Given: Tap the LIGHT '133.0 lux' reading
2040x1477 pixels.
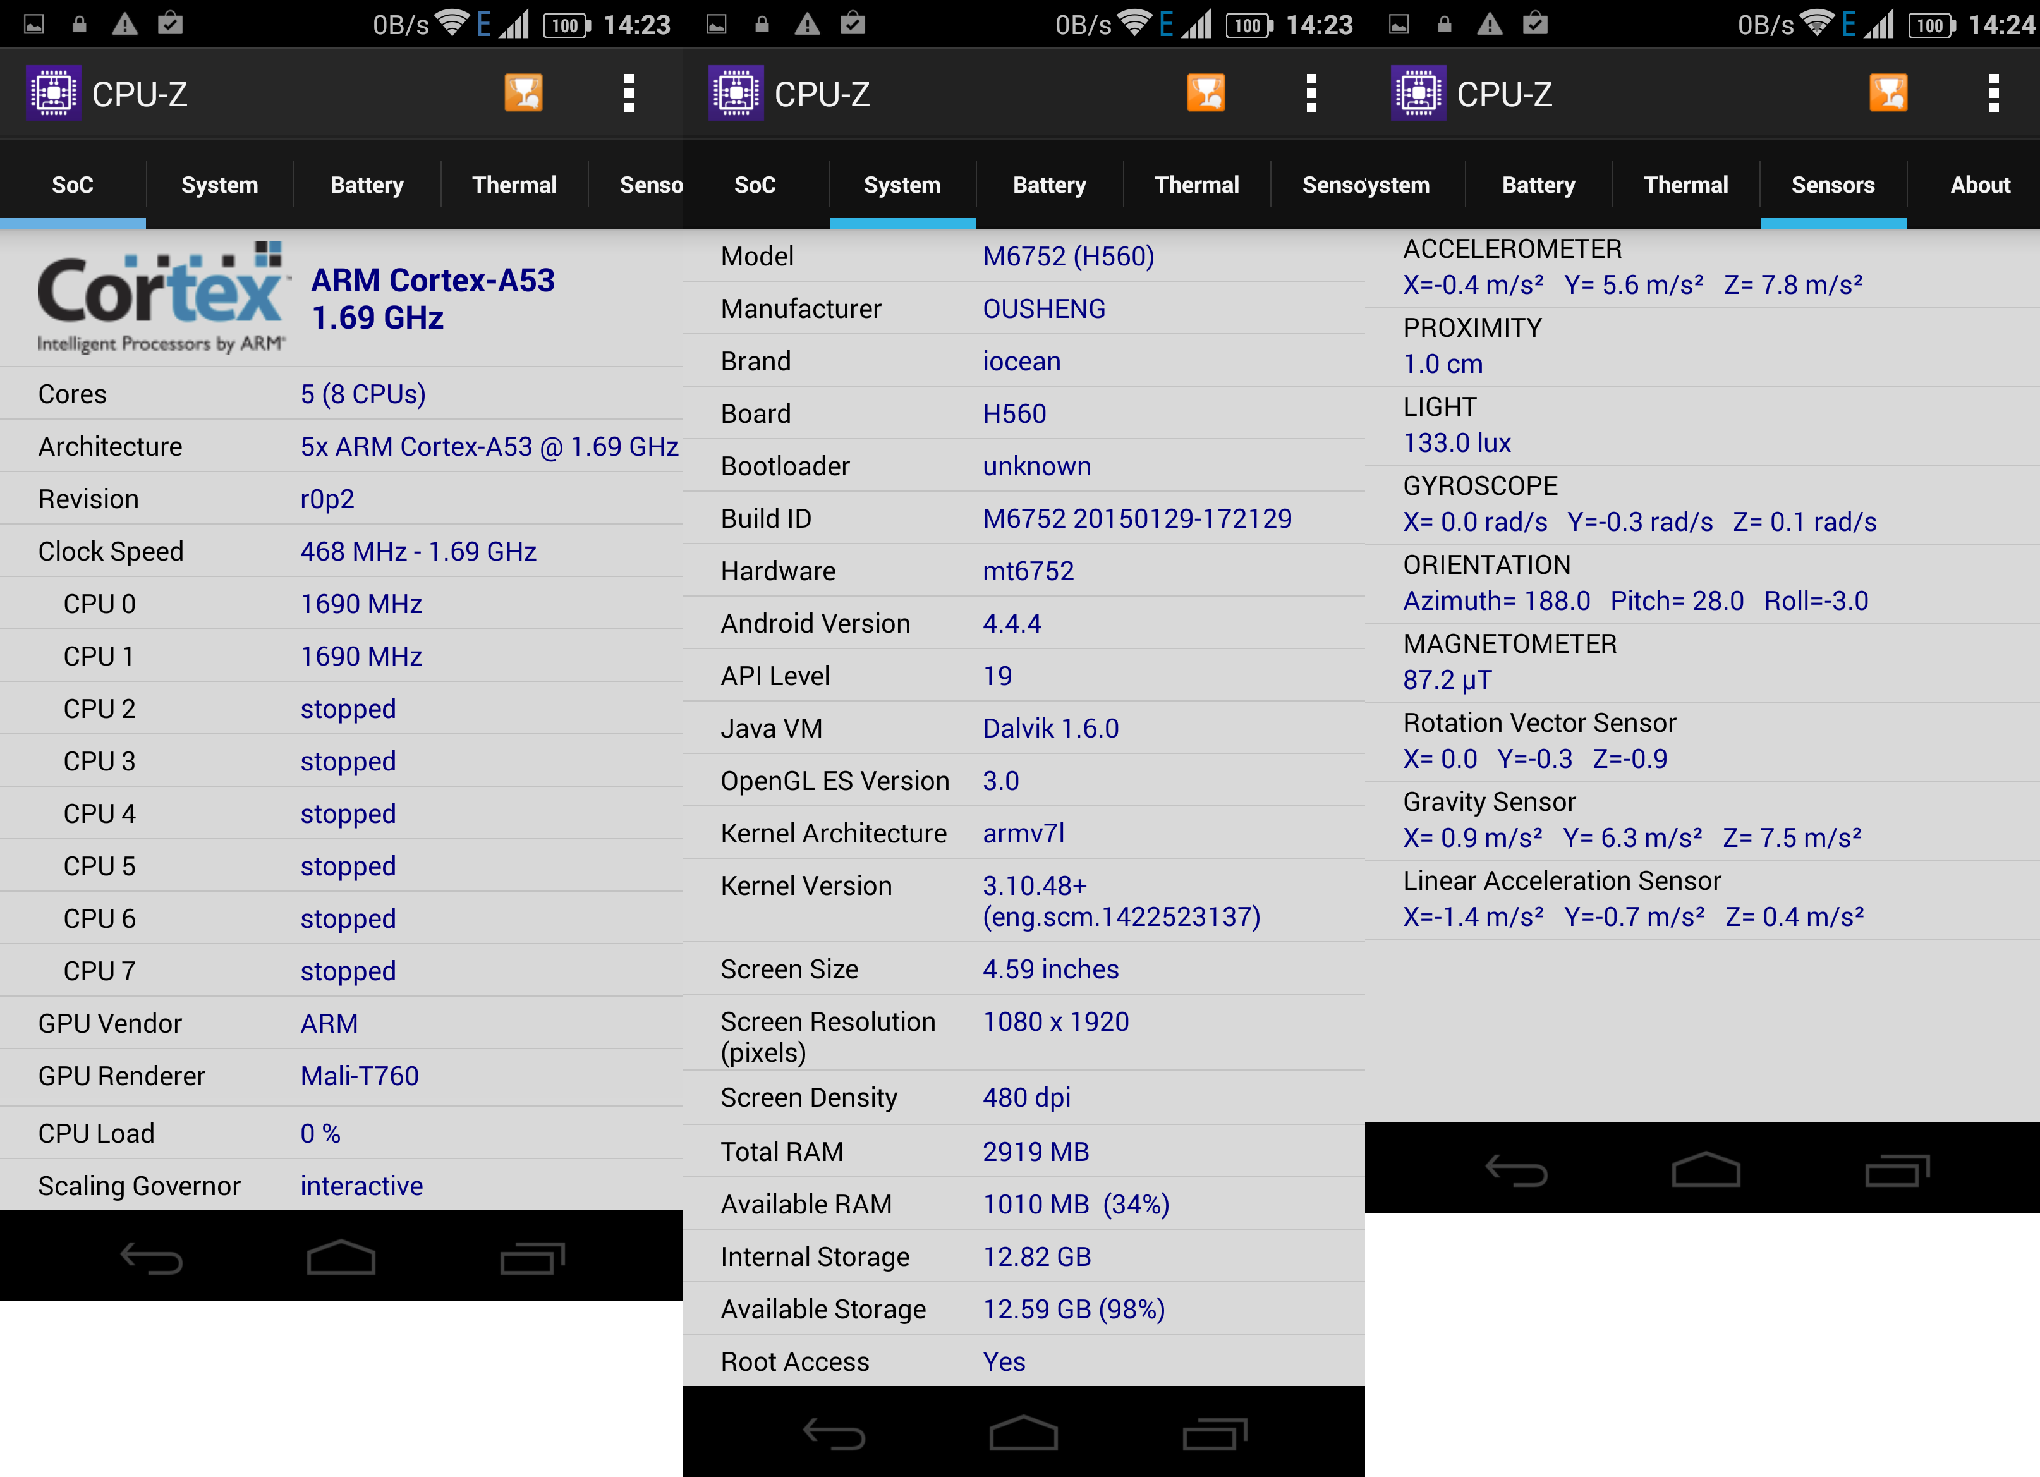Looking at the screenshot, I should [1457, 442].
